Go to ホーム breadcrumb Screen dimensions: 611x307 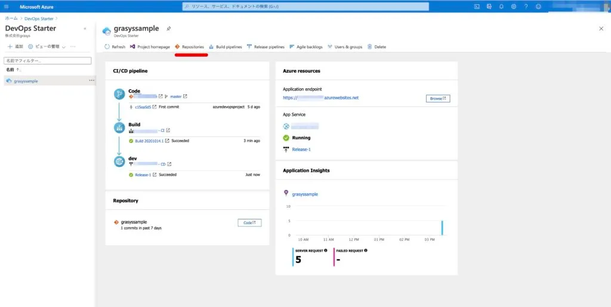click(11, 18)
